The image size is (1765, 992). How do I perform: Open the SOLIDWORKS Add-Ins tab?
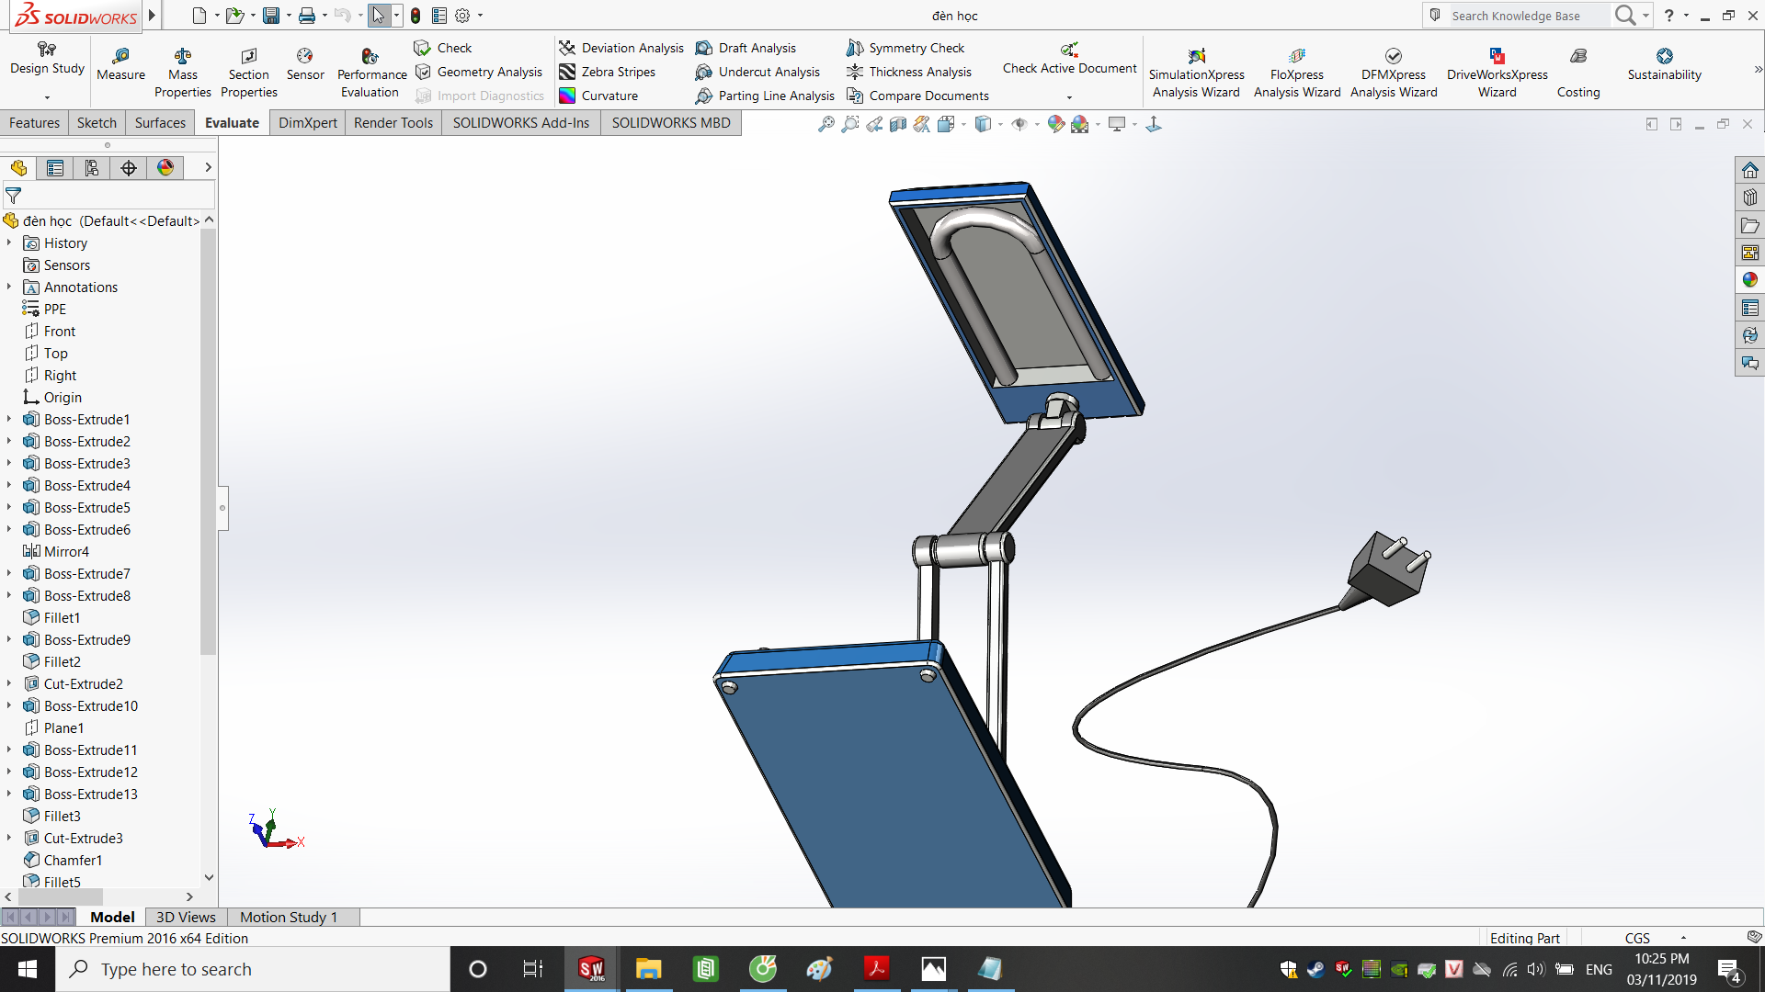[x=521, y=122]
